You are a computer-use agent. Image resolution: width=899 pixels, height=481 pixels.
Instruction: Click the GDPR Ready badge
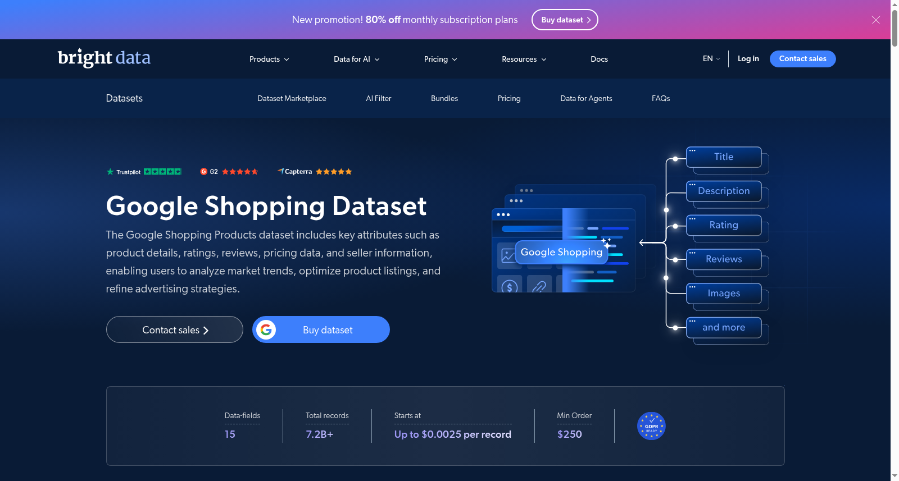pos(651,426)
